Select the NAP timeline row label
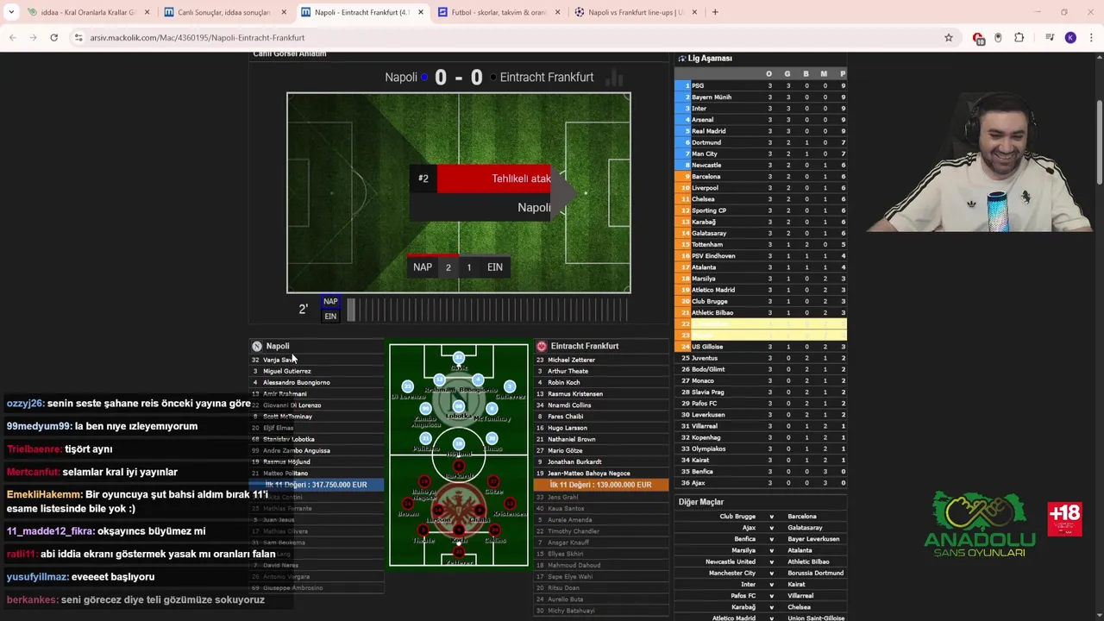The height and width of the screenshot is (621, 1104). [330, 302]
